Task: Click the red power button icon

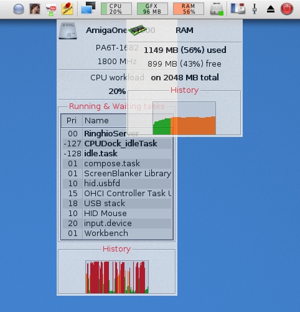Action: click(287, 9)
